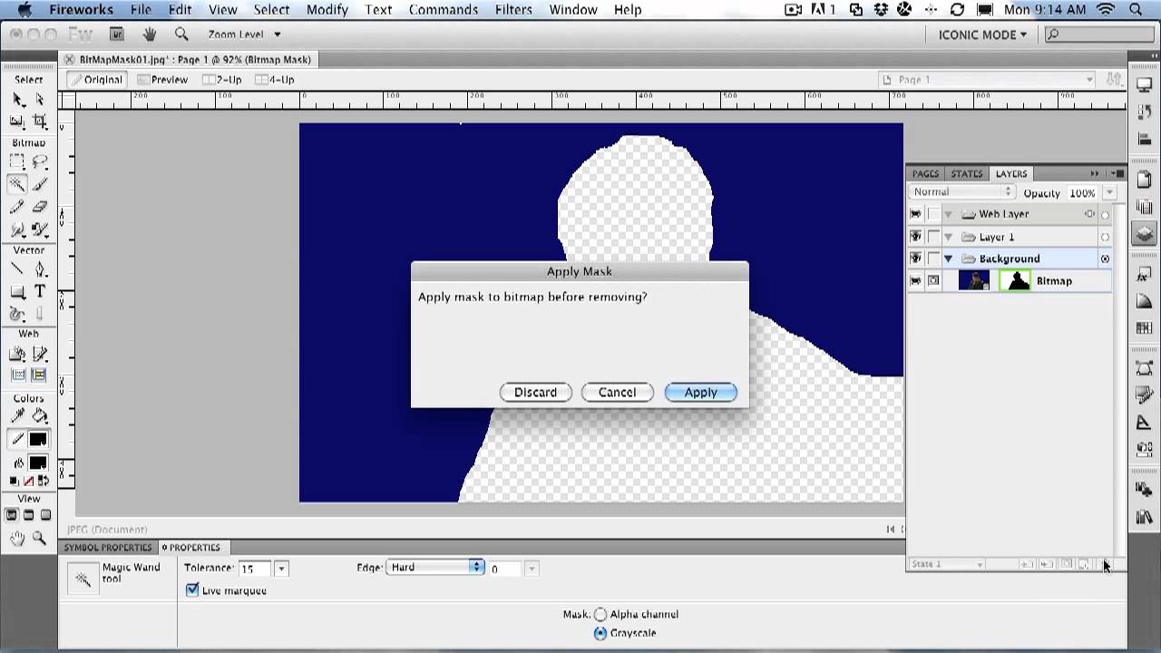Open the File menu
Viewport: 1161px width, 653px height.
coord(141,10)
